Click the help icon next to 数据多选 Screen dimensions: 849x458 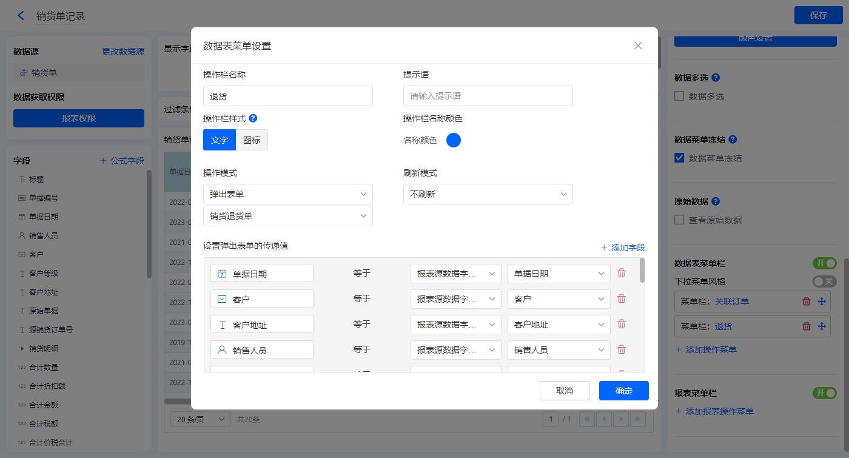716,78
